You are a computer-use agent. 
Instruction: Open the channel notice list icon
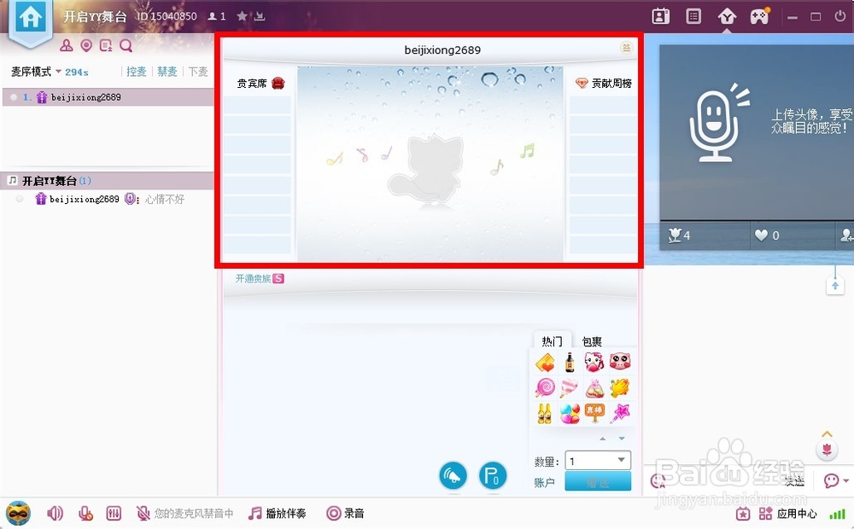point(106,46)
